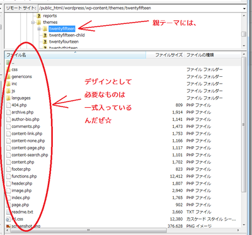This screenshot has width=252, height=235.
Task: Select file content-search.php
Action: 30,155
